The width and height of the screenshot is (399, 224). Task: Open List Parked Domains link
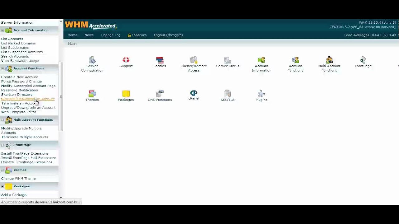tap(18, 43)
